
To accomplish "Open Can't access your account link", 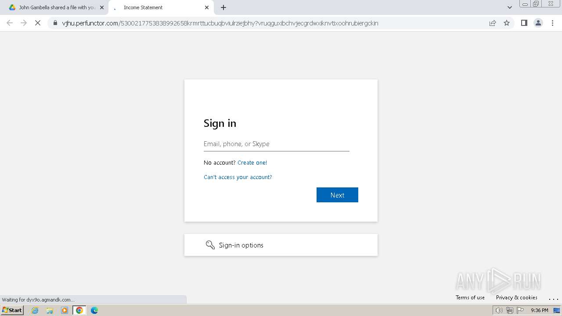I will pyautogui.click(x=238, y=177).
